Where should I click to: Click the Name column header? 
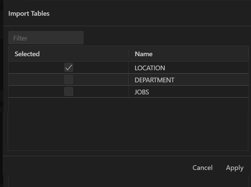coord(143,54)
